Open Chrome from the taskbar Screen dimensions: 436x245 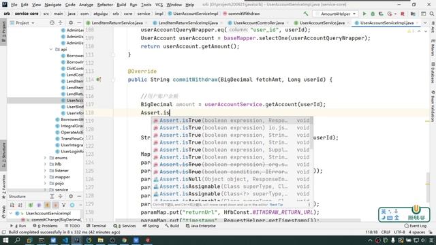(x=124, y=240)
